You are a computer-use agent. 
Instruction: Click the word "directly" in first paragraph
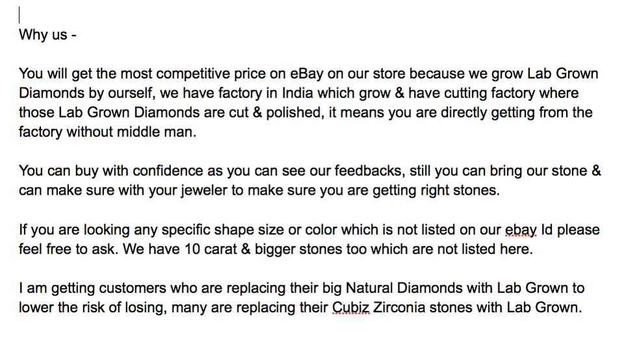click(469, 112)
